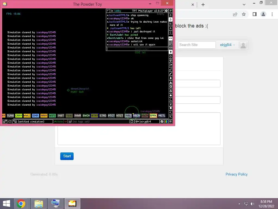Select the Electronics plug category icon
278x209 pixels.
click(170, 52)
